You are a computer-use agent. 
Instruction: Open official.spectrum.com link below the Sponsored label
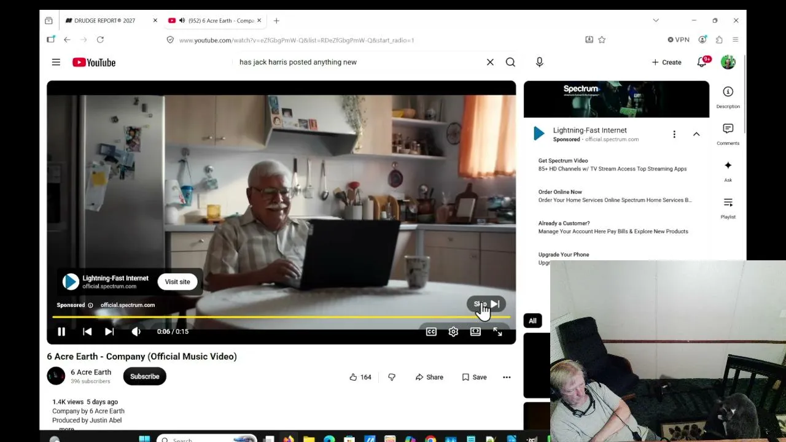[128, 305]
